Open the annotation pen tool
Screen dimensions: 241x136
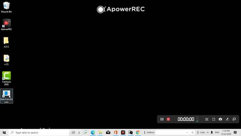[x=227, y=119]
